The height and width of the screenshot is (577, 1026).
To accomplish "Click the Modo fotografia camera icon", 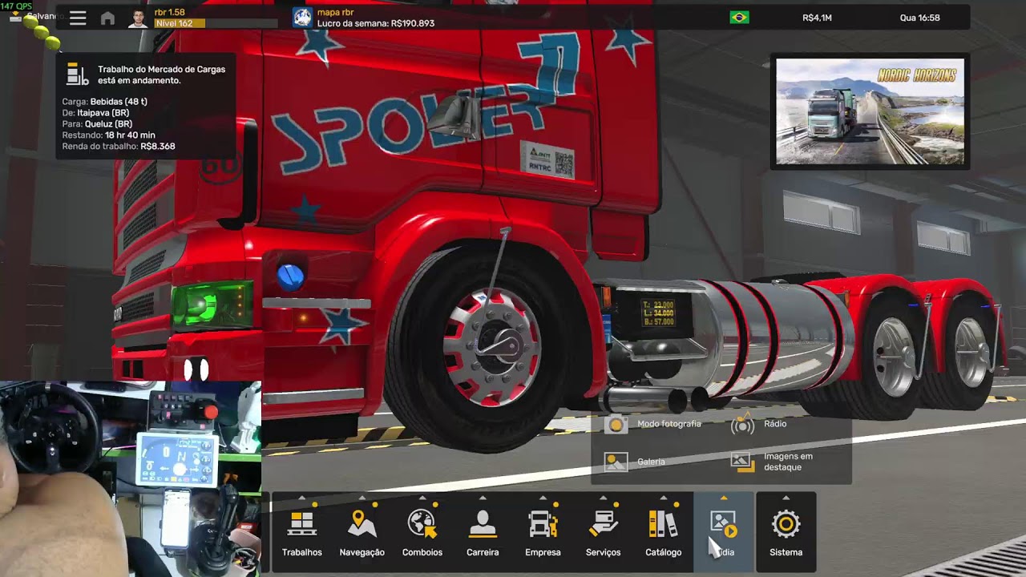I will [616, 425].
